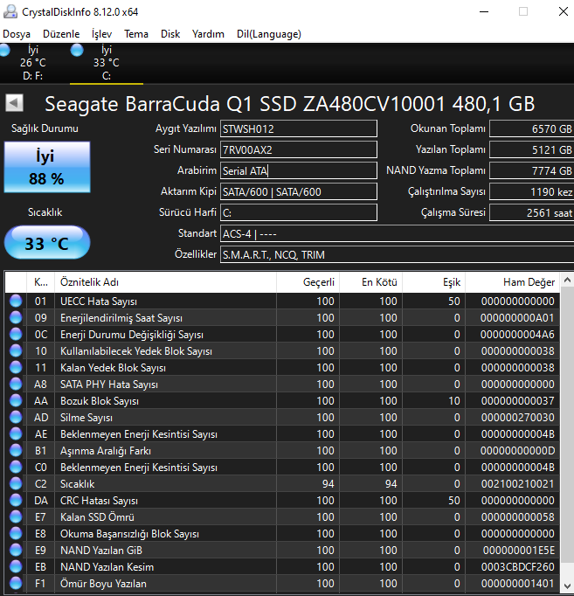Open the Disk menu
The image size is (574, 596).
point(170,34)
